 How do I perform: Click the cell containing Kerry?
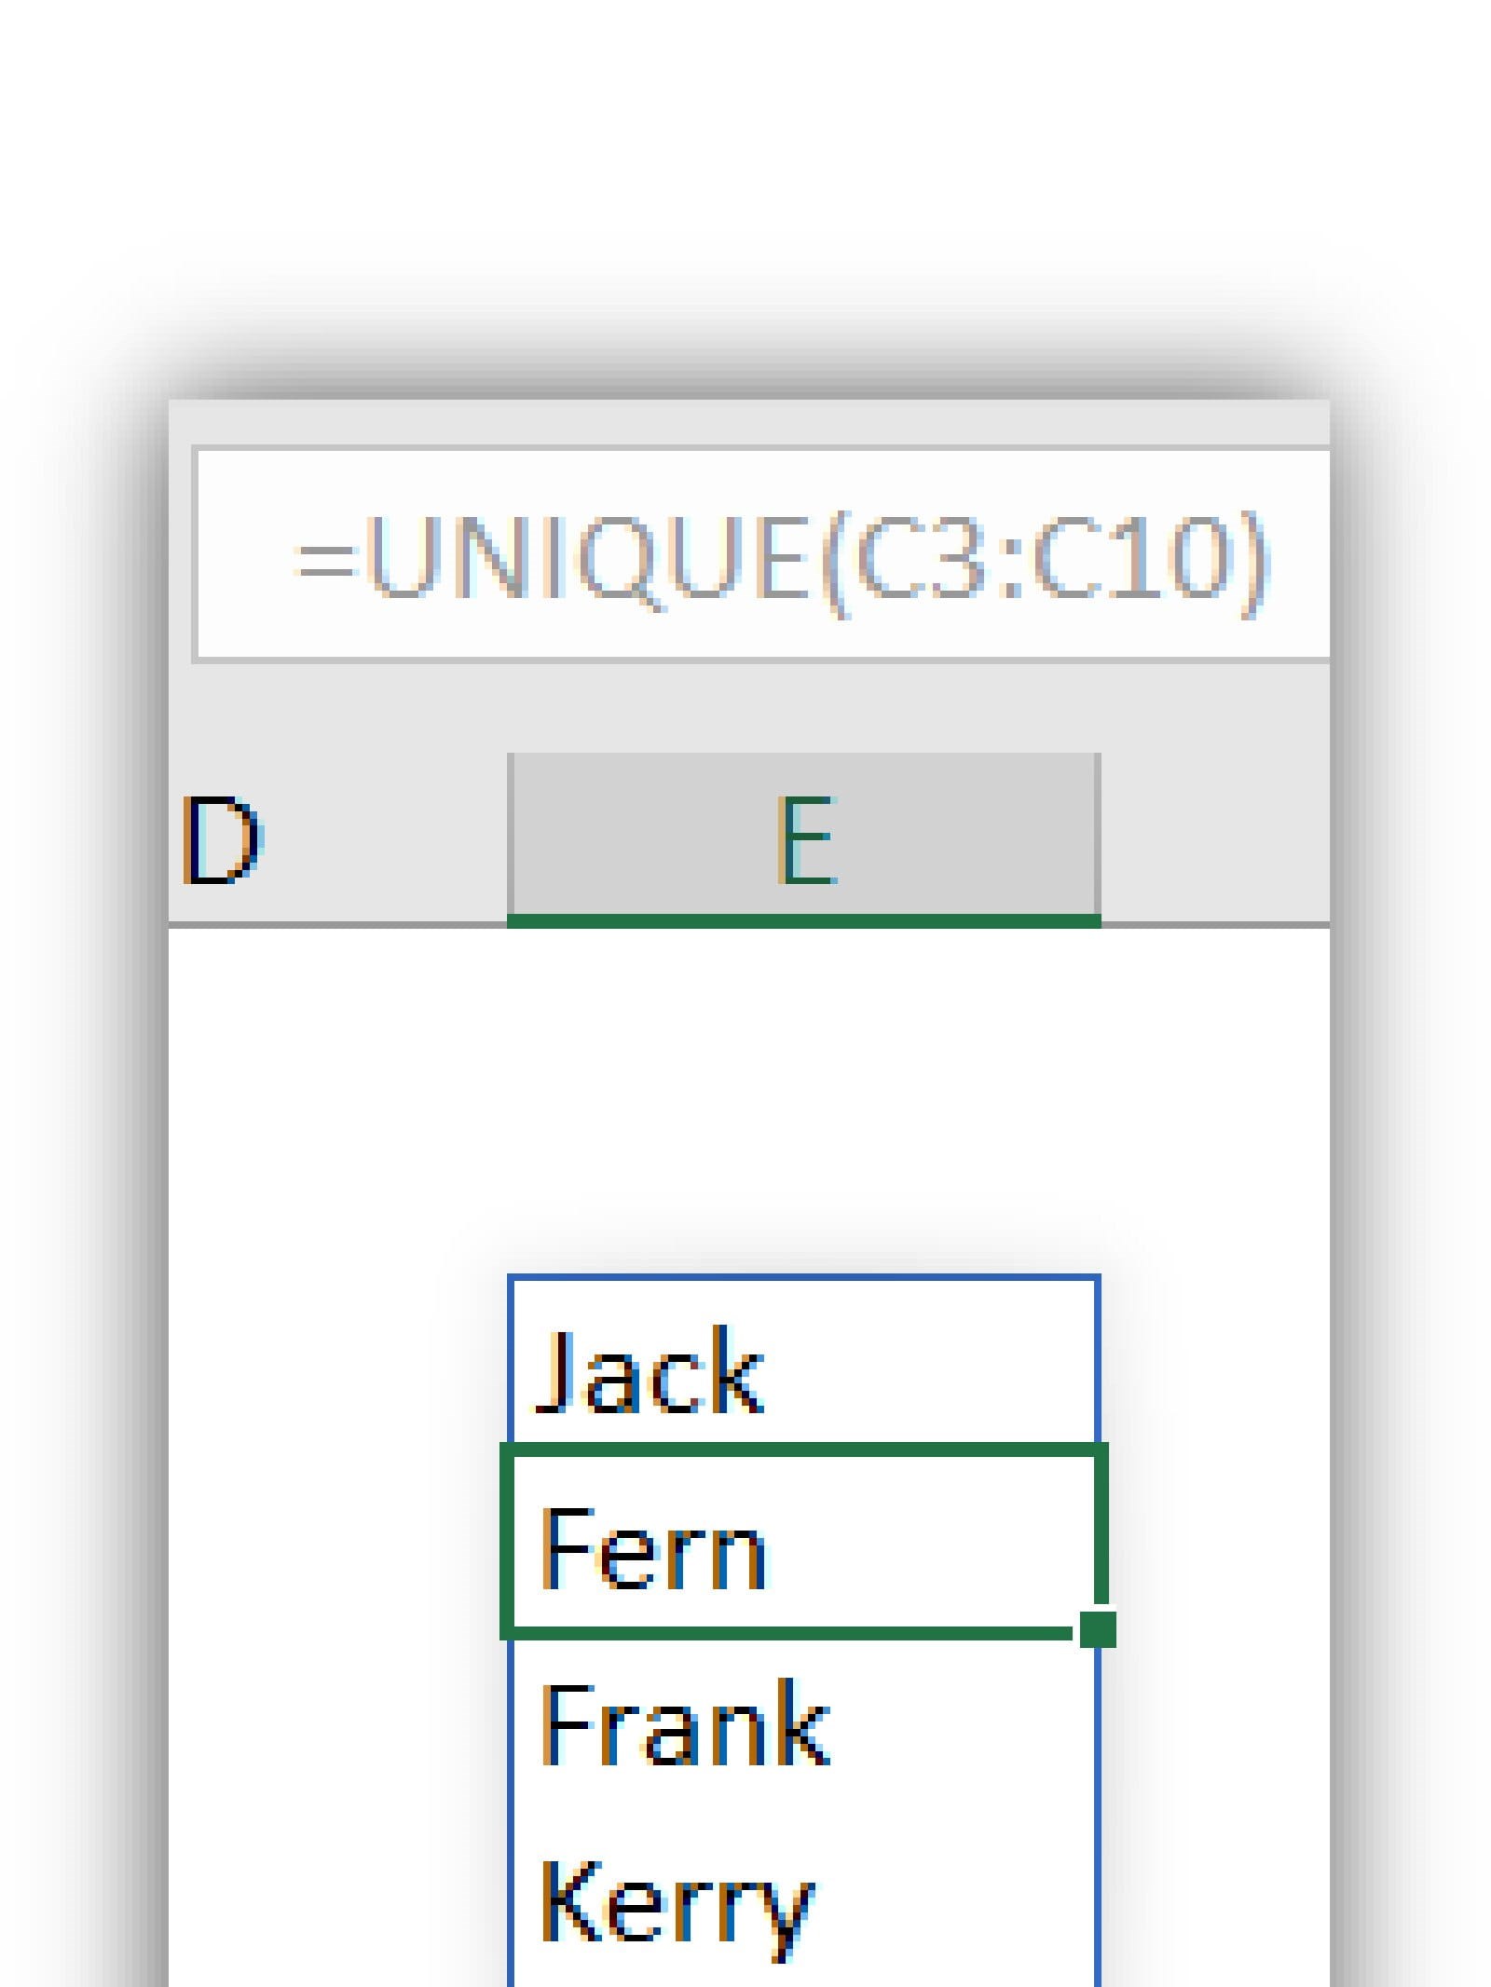803,1900
